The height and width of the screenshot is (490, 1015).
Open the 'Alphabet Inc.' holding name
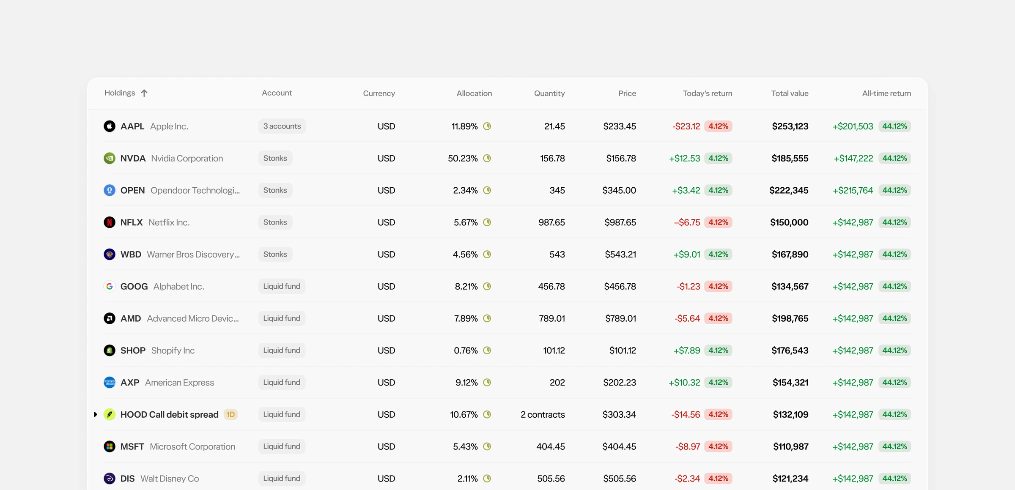tap(178, 286)
